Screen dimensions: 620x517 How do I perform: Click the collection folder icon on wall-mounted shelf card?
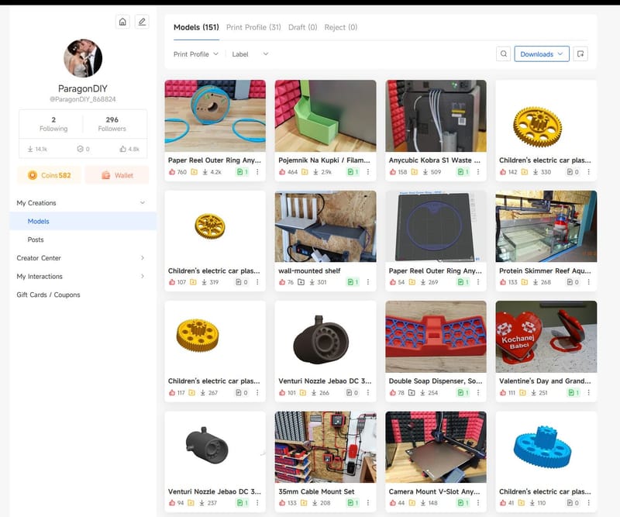[x=301, y=282]
